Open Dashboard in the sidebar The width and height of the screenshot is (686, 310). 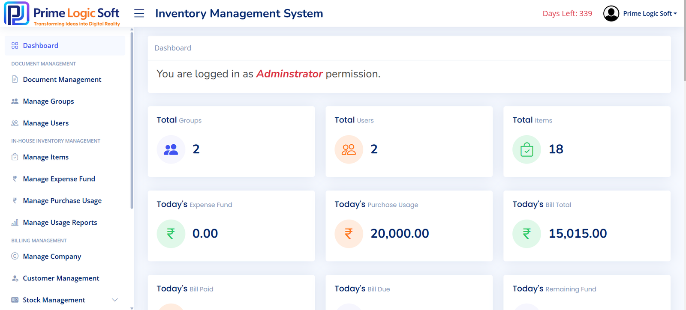[x=65, y=45]
